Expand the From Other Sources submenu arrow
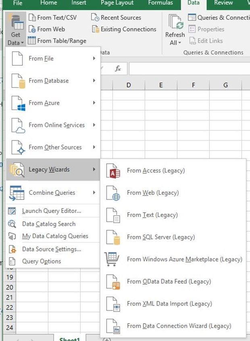Screen dimensions: 250x341 (x=94, y=147)
